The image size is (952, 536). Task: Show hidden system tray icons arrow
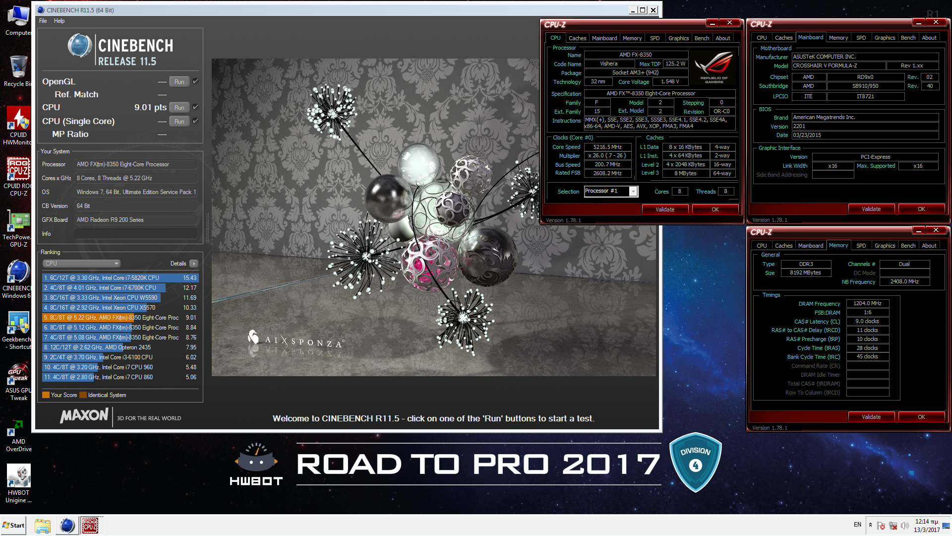pos(870,525)
